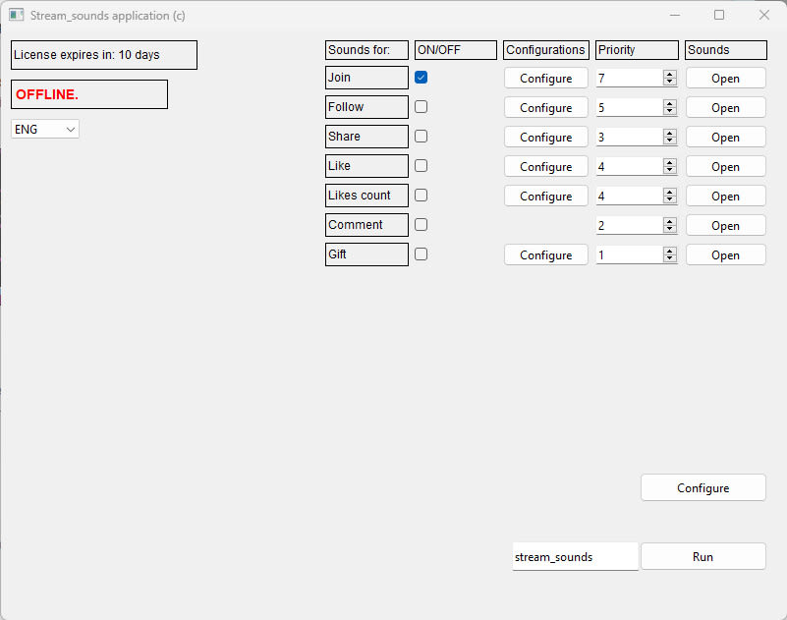Image resolution: width=787 pixels, height=620 pixels.
Task: Configure the Like sound settings
Action: [545, 167]
